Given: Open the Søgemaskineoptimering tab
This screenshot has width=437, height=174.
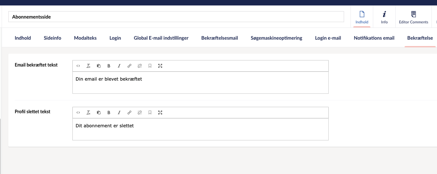Looking at the screenshot, I should pos(276,38).
